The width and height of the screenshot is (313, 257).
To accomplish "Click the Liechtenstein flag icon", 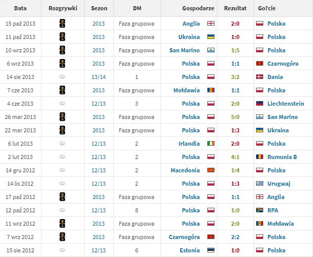I will point(260,104).
